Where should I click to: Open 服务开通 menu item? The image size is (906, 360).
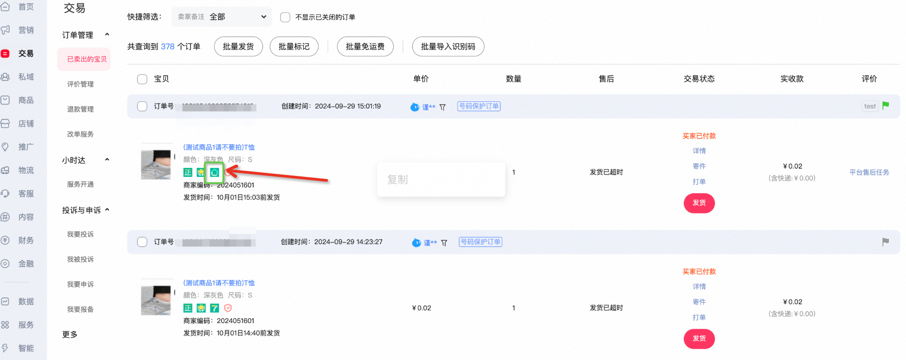pos(80,184)
